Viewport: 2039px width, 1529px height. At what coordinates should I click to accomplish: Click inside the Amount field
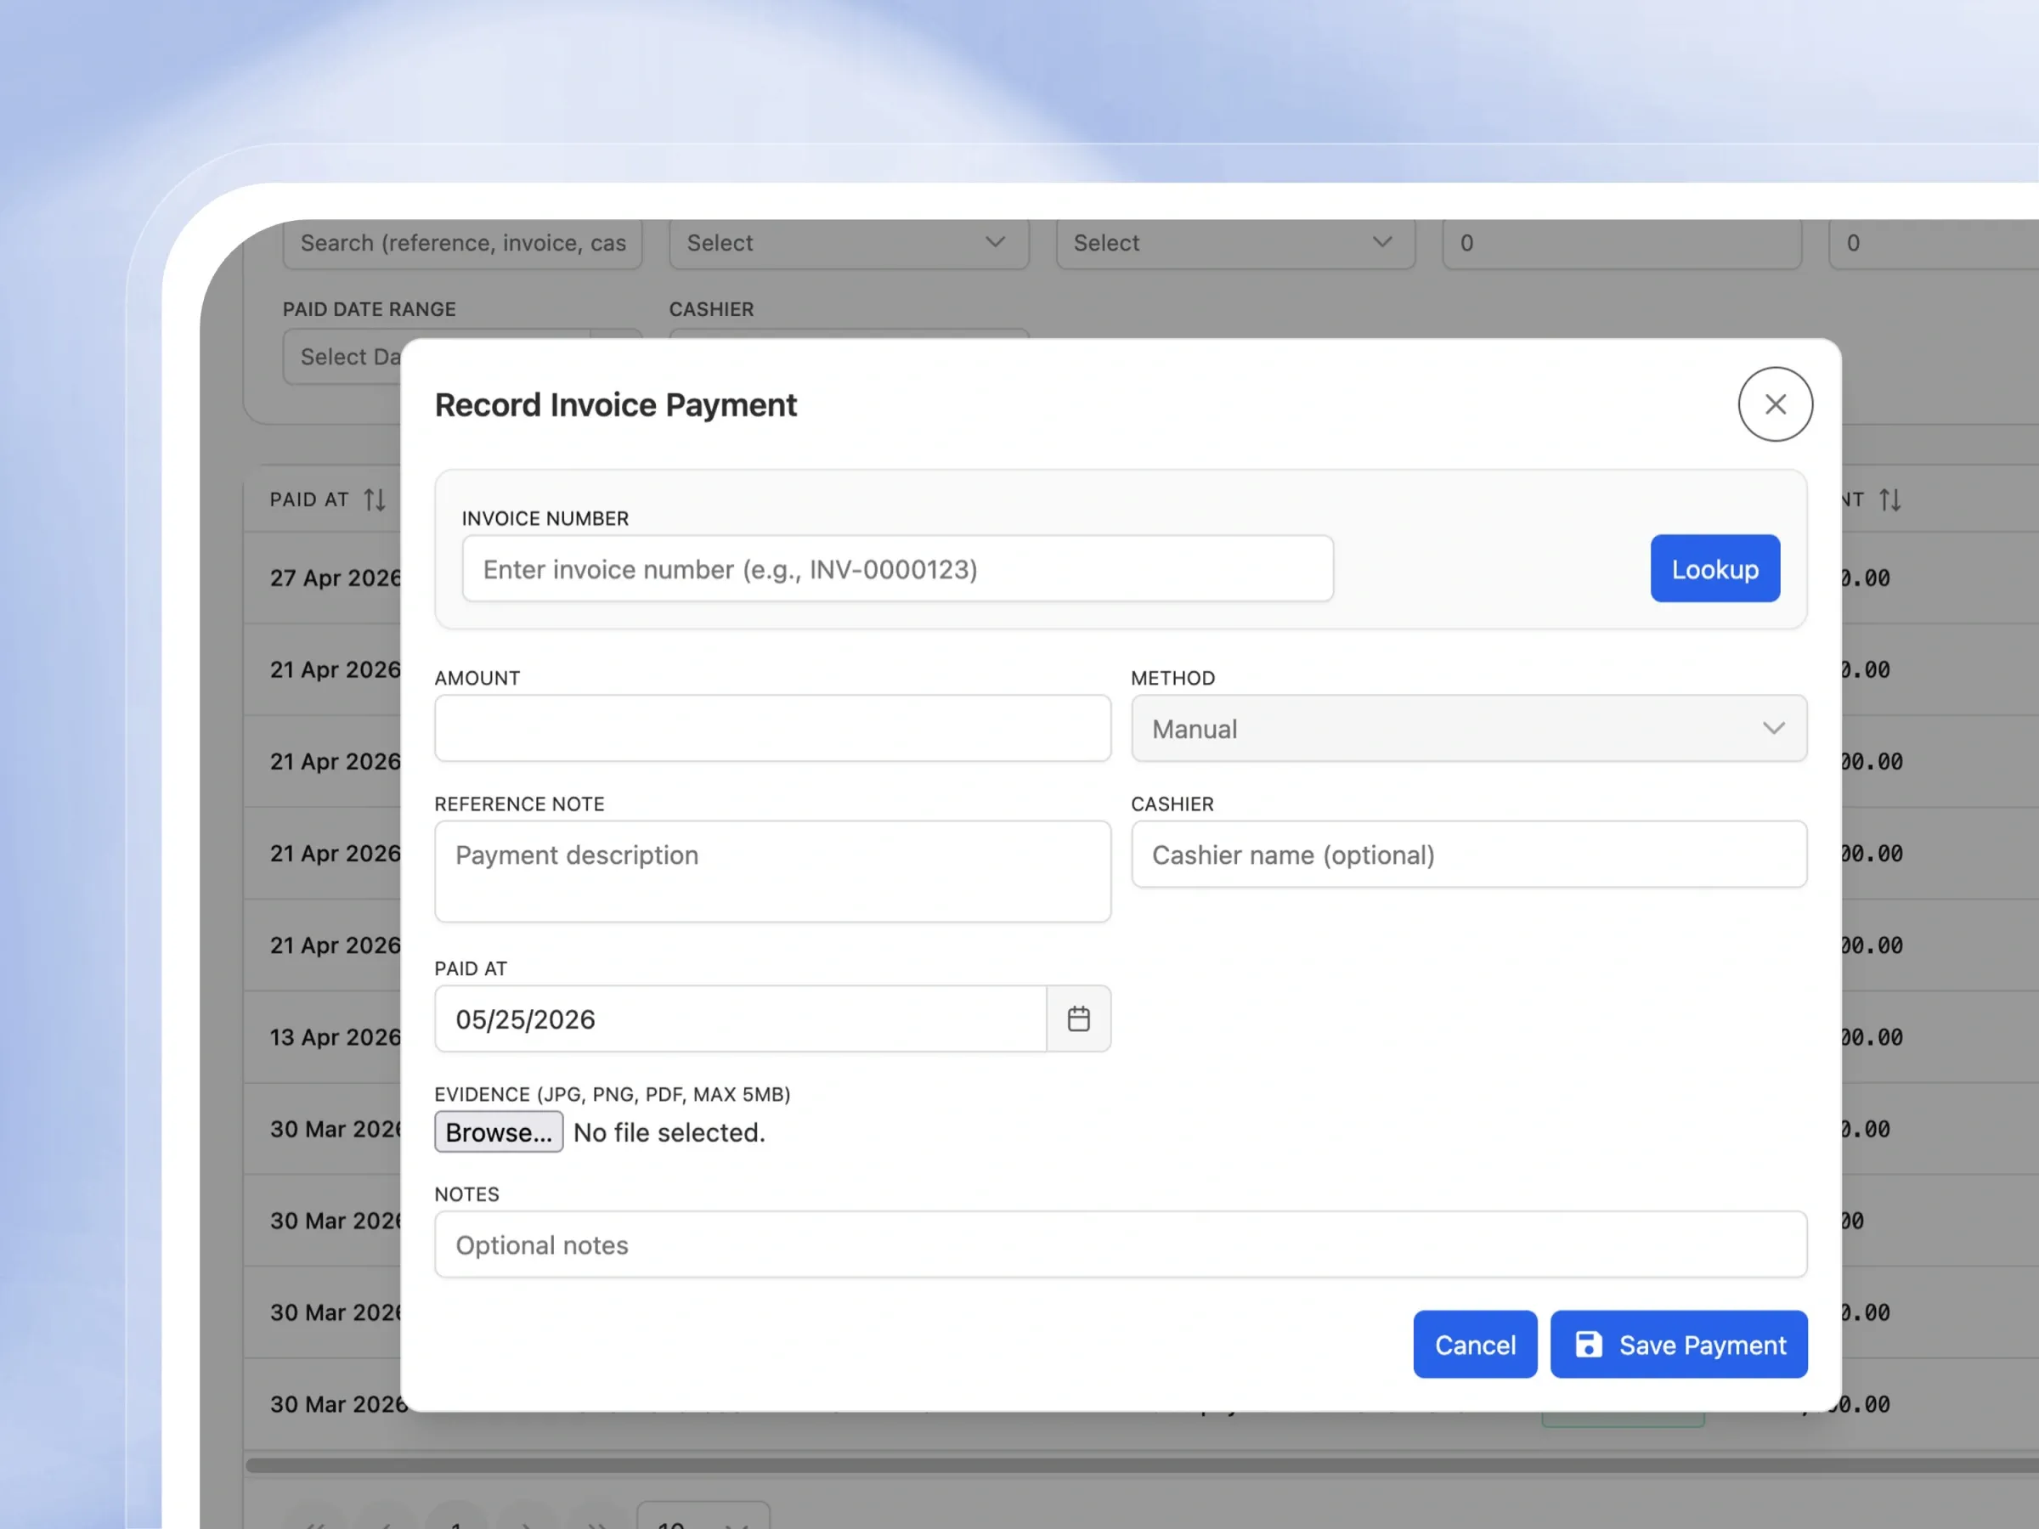click(772, 728)
